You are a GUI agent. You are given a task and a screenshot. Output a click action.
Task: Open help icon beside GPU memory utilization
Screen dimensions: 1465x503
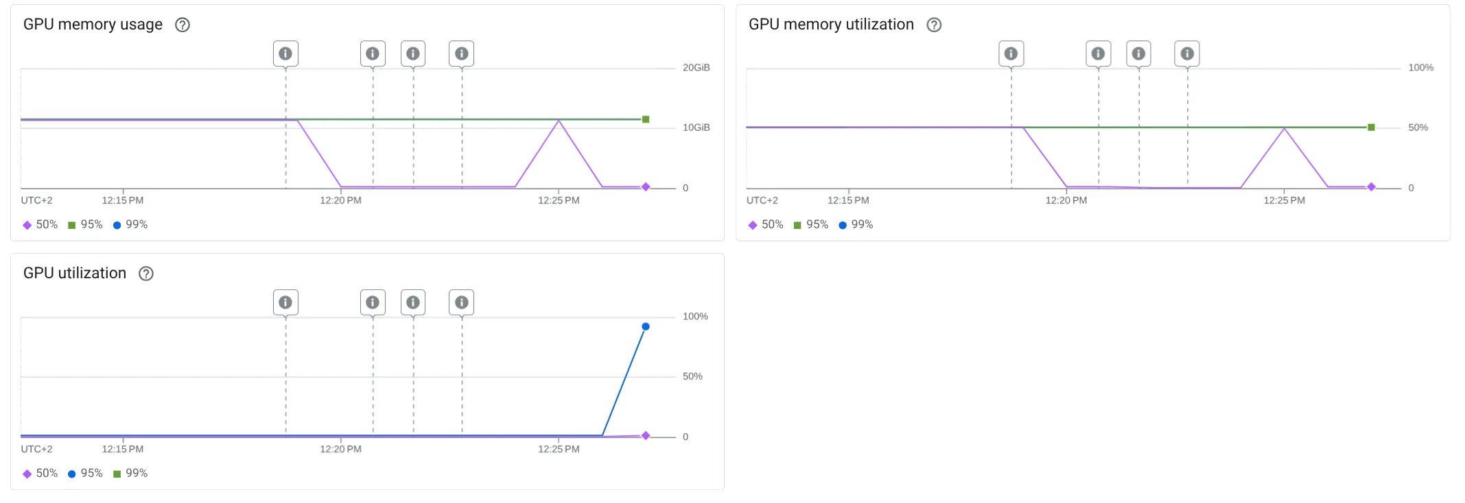(x=934, y=25)
